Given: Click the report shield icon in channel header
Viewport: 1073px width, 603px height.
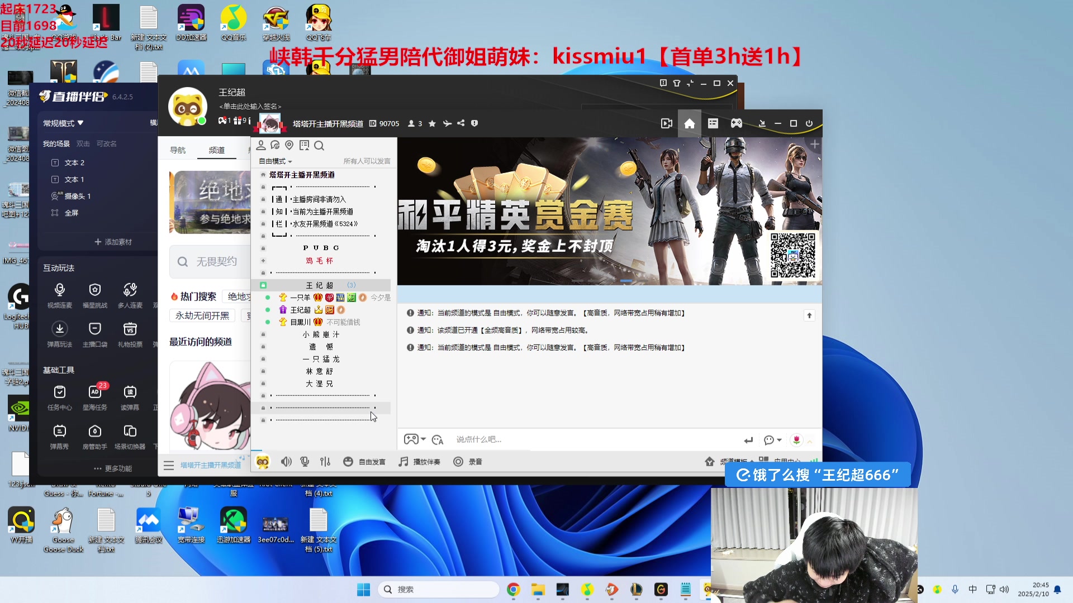Looking at the screenshot, I should point(474,123).
